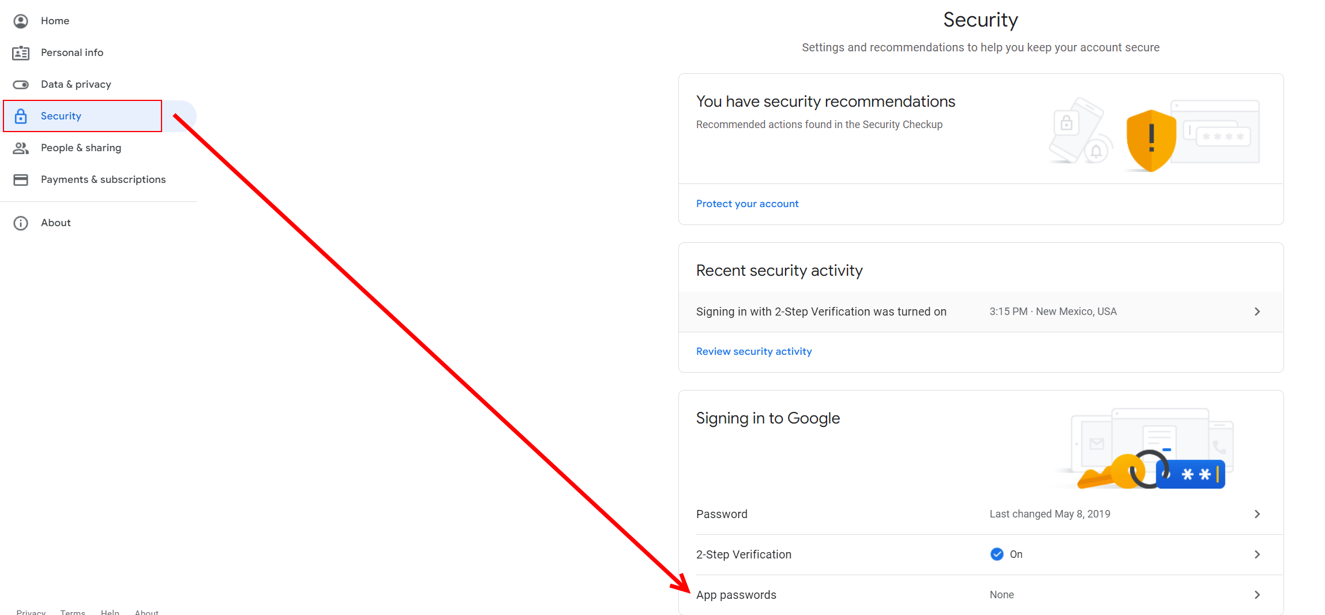1325x615 pixels.
Task: Click the Protect your account link
Action: pos(747,204)
